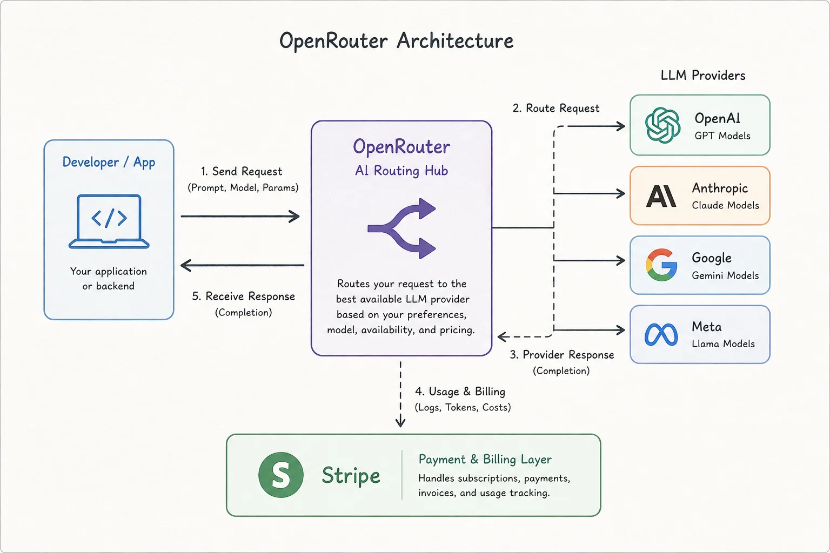Screen dimensions: 830x553
Task: Click the '2. Route Request' label
Action: [556, 109]
